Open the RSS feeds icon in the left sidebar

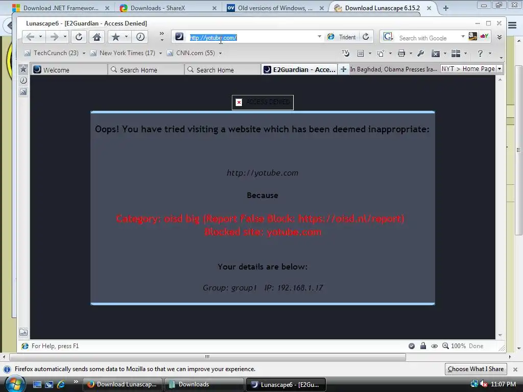click(23, 92)
